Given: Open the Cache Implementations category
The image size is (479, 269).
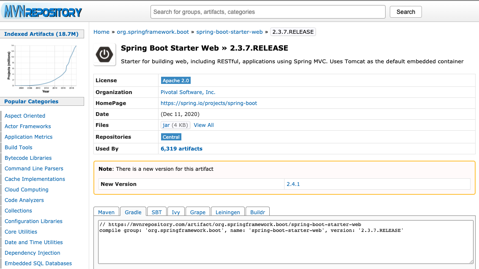Looking at the screenshot, I should point(35,179).
